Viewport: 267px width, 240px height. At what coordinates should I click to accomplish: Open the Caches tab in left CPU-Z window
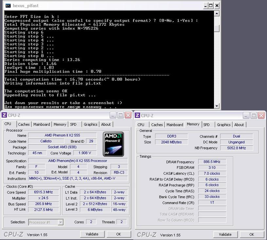pos(24,124)
